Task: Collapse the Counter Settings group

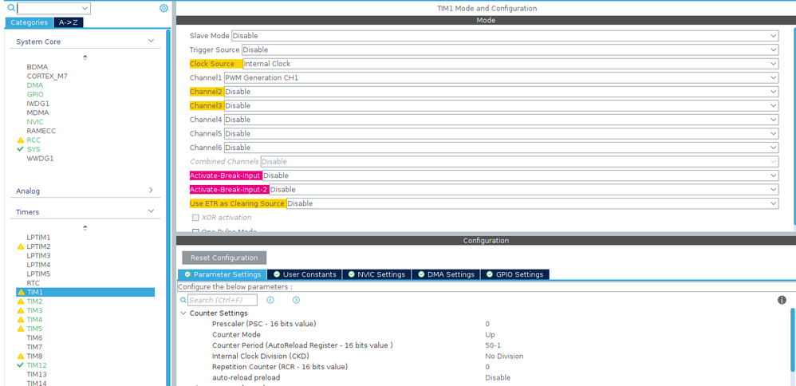Action: click(x=183, y=313)
